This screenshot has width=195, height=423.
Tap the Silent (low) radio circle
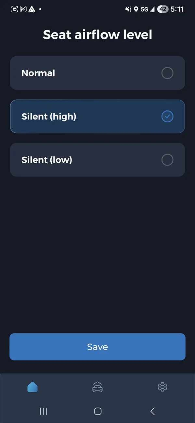[x=167, y=160]
